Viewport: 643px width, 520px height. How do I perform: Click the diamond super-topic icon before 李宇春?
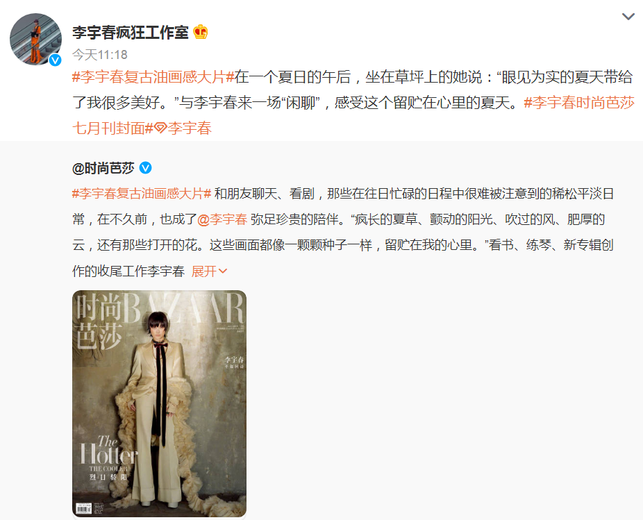160,128
